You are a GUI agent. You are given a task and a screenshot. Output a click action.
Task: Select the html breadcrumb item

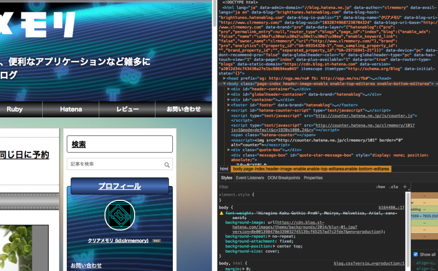pyautogui.click(x=224, y=169)
